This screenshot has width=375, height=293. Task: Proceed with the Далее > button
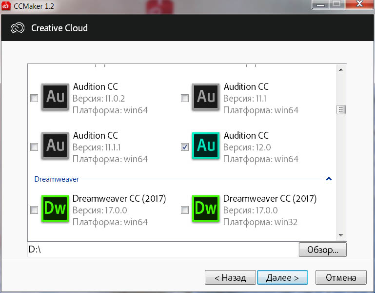tap(282, 278)
